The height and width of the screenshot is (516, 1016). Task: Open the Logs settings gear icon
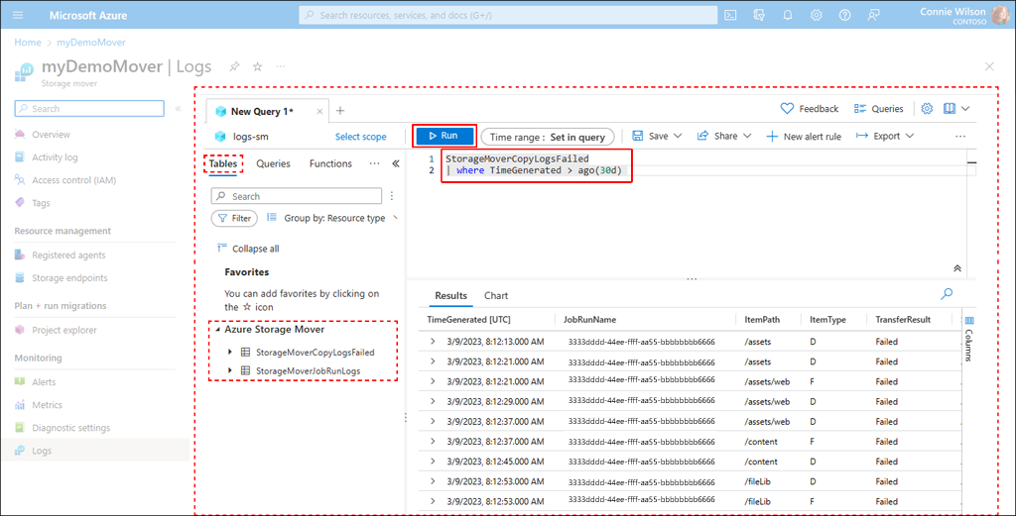(927, 109)
